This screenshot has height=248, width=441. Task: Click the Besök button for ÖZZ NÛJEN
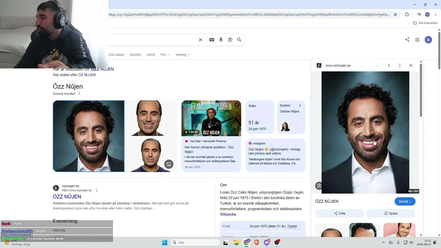pos(405,201)
